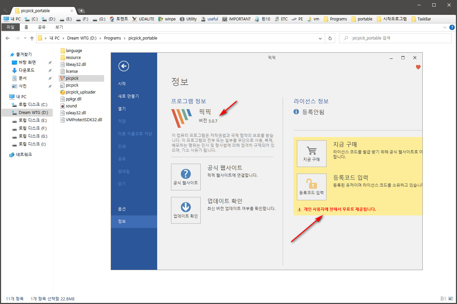Screen dimensions: 457x304
Task: Select the VMProtectSDK32.dll file
Action: click(x=81, y=120)
